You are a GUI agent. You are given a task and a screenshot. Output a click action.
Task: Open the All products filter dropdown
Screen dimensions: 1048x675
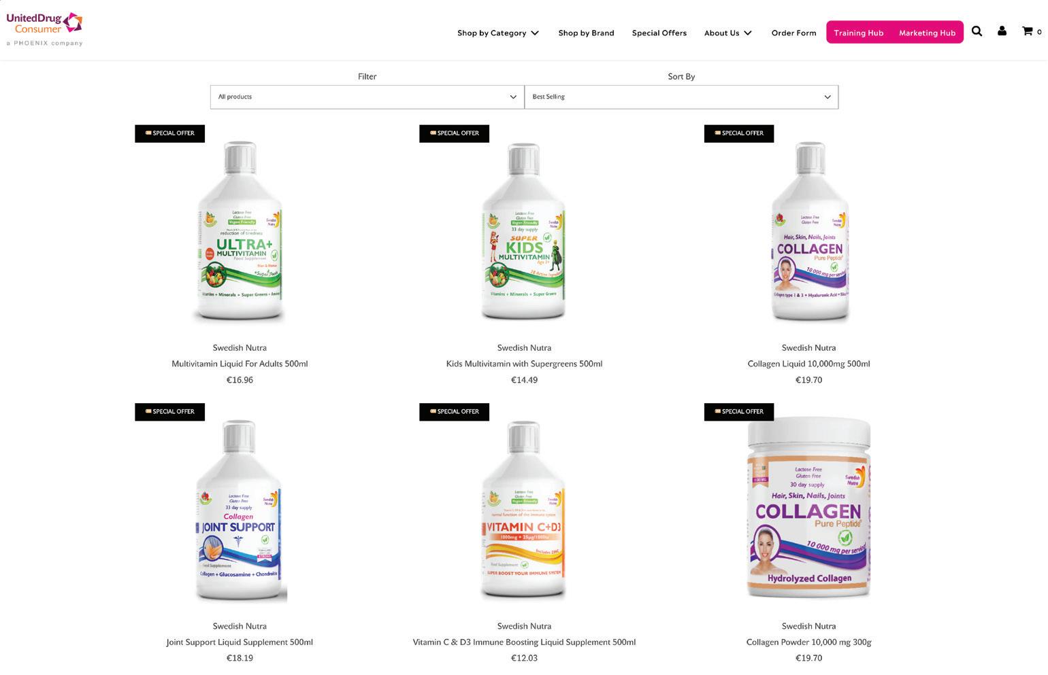(x=367, y=97)
